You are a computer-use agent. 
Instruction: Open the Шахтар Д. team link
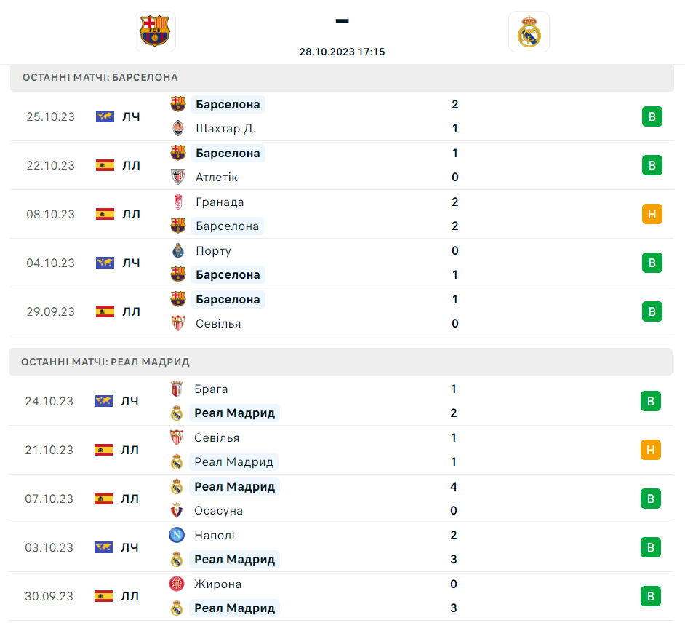[225, 129]
